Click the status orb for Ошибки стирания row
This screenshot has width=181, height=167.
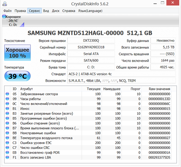7,123
